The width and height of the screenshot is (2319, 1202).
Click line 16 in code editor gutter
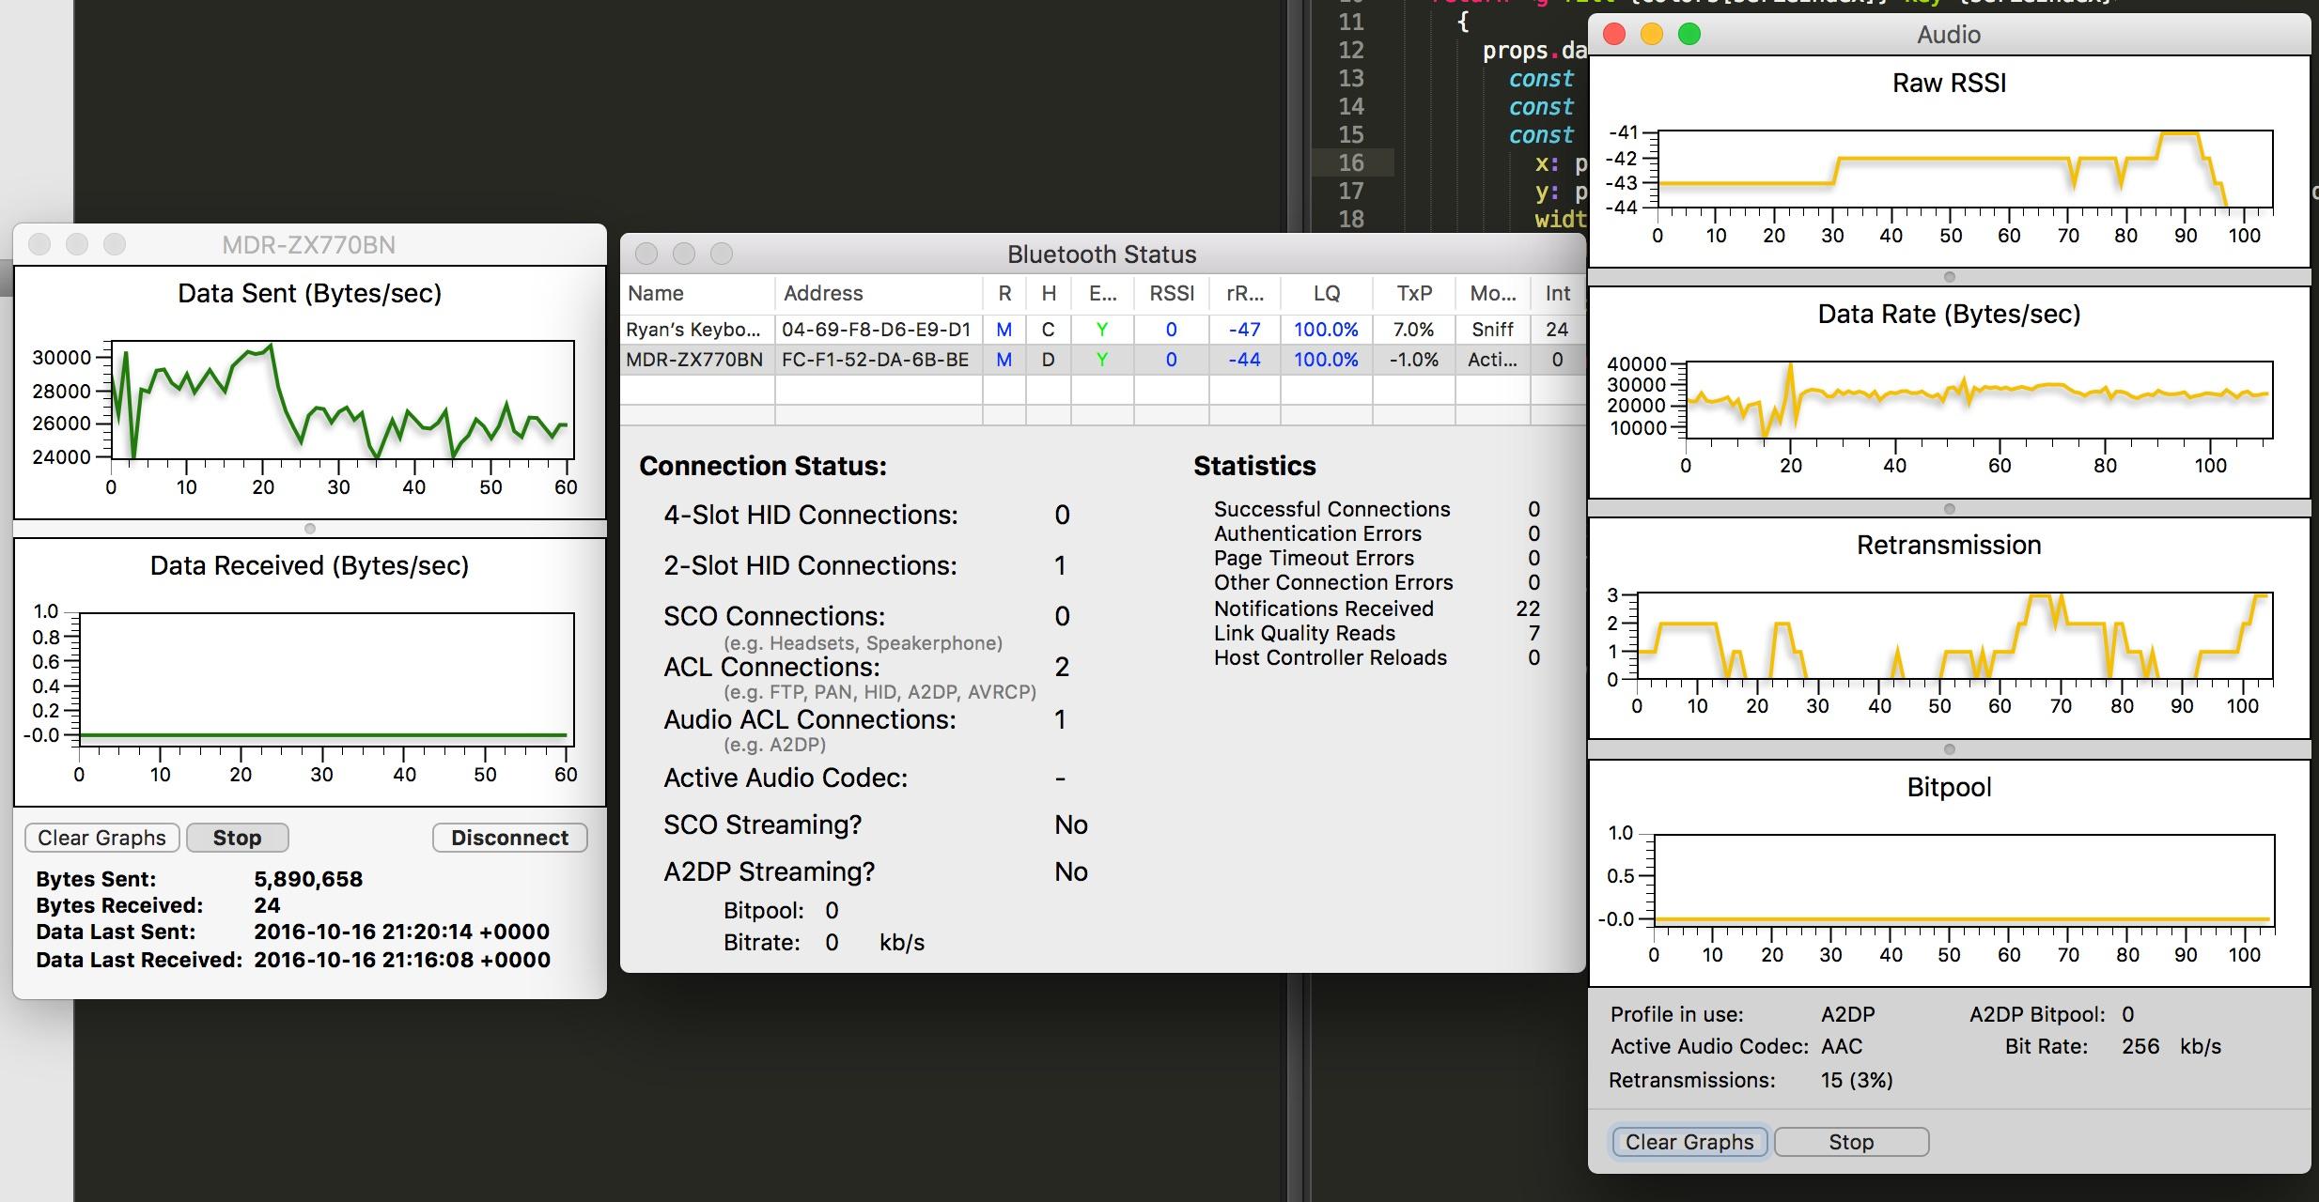1351,162
